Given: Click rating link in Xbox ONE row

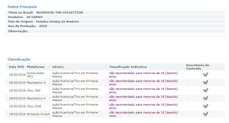Looking at the screenshot, I should (143, 106).
